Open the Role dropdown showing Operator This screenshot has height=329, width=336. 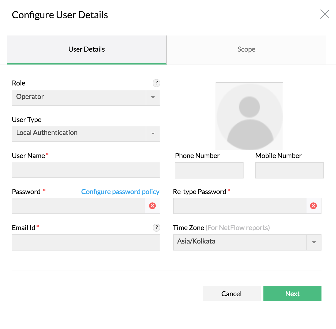tap(153, 98)
